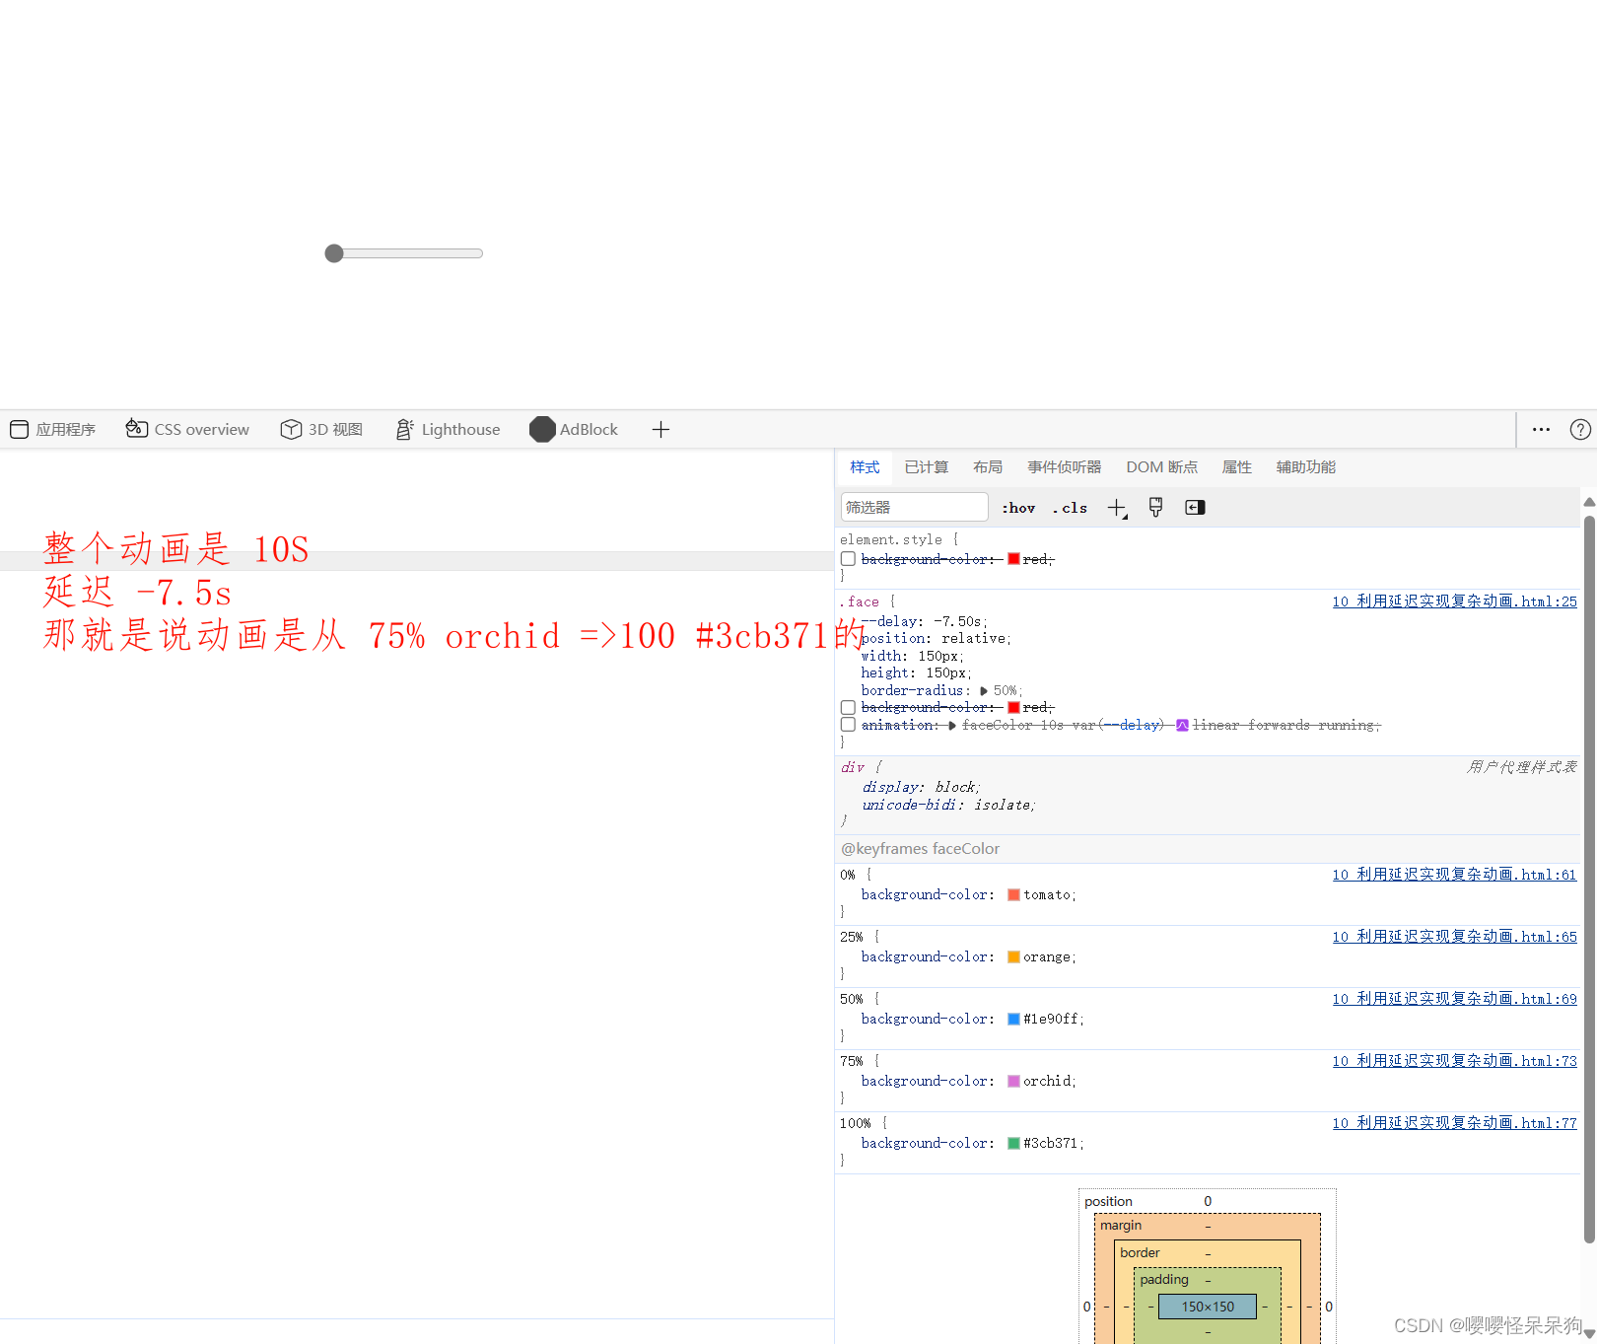1597x1344 pixels.
Task: Open the CSS overview tab
Action: tap(187, 430)
